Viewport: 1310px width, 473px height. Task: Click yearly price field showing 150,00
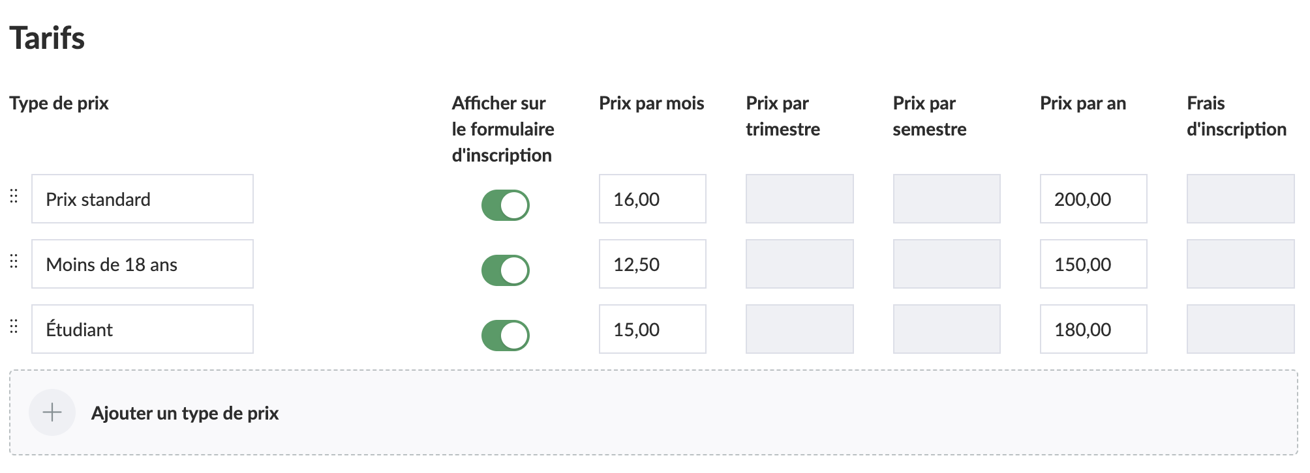click(1093, 264)
